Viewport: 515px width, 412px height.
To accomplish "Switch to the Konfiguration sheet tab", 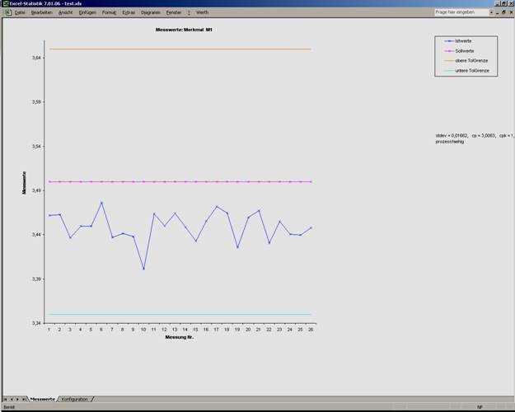I will (74, 399).
